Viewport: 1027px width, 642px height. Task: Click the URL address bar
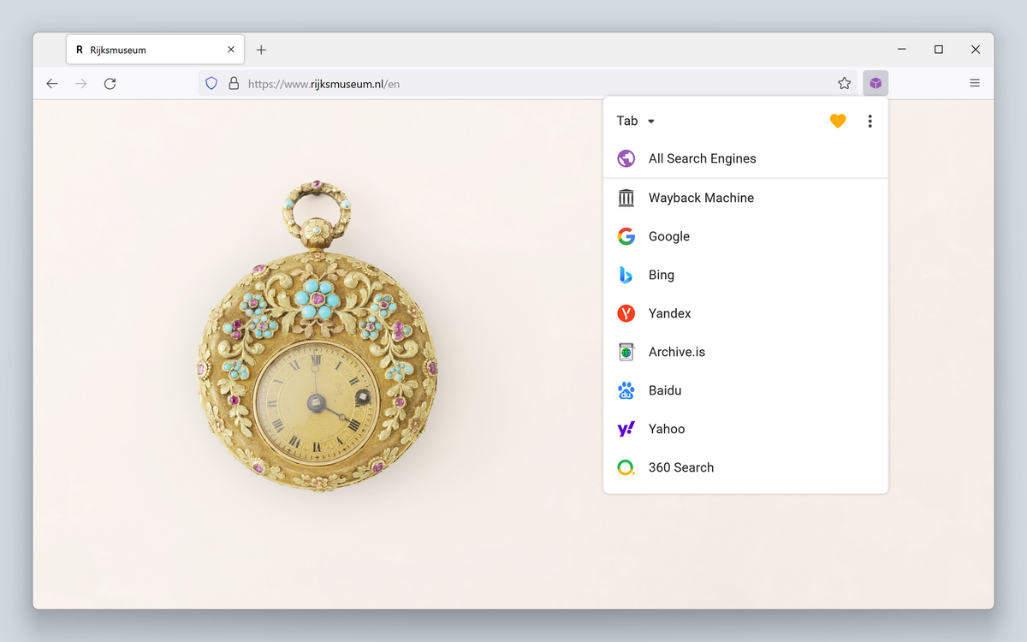[528, 83]
